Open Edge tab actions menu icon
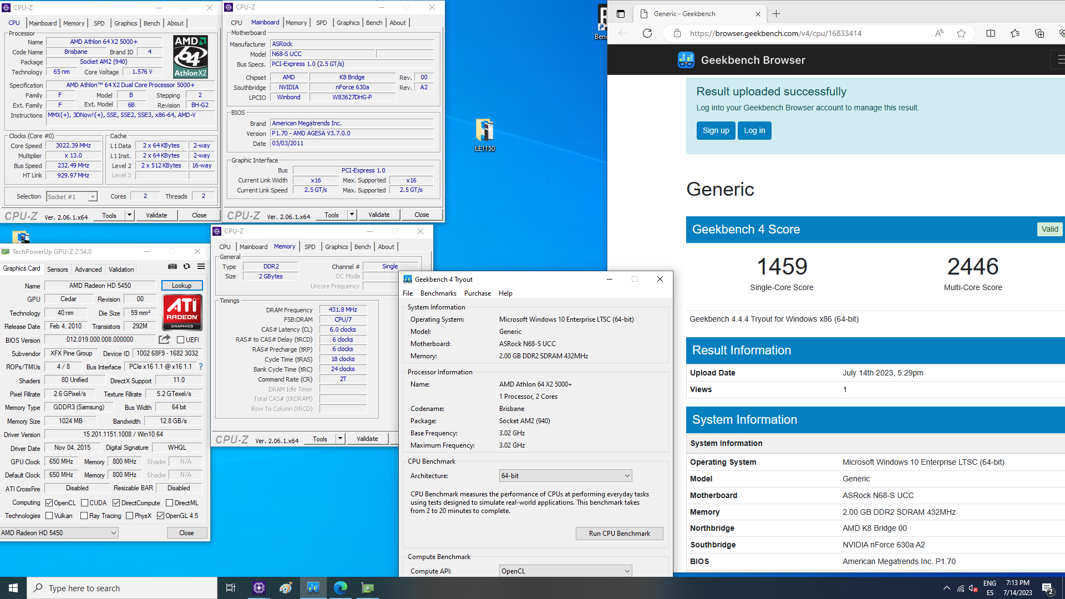The height and width of the screenshot is (599, 1065). (x=621, y=14)
